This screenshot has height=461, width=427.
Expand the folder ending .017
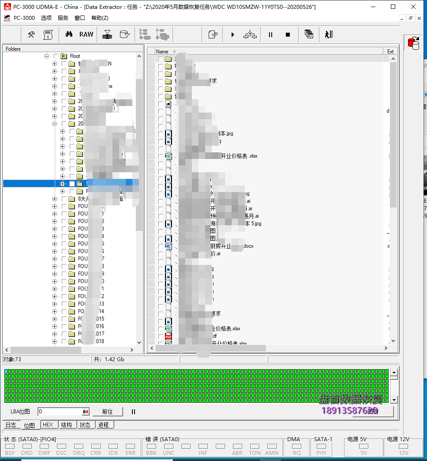[x=54, y=334]
